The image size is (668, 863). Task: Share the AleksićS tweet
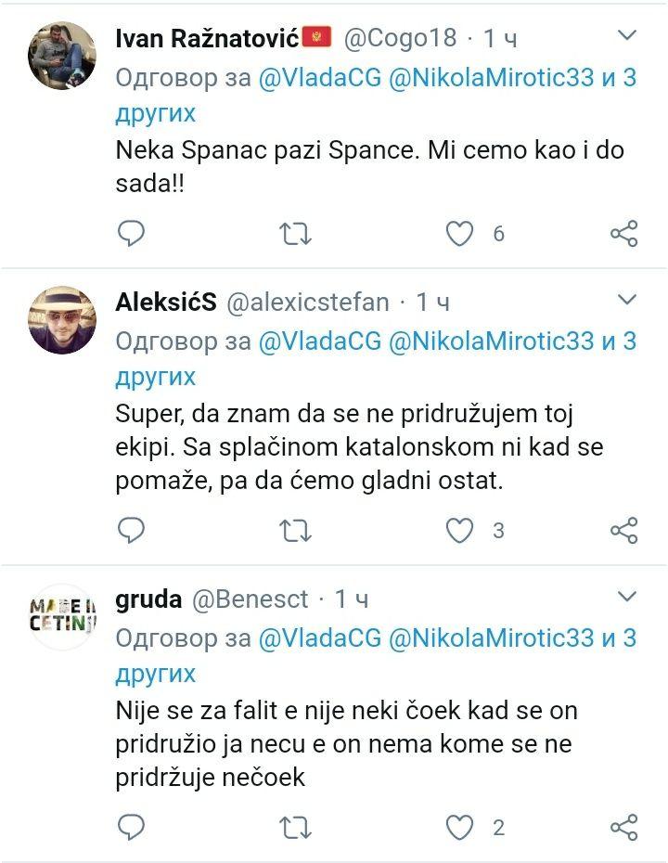pos(624,530)
